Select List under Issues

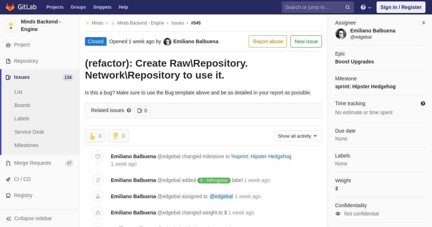[x=18, y=92]
